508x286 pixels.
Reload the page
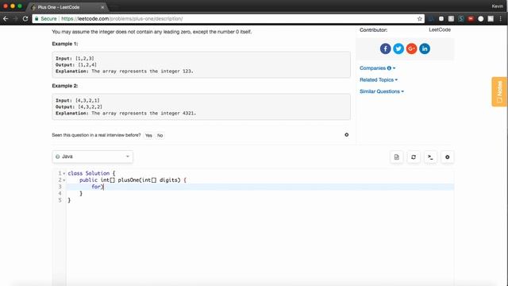pyautogui.click(x=25, y=19)
